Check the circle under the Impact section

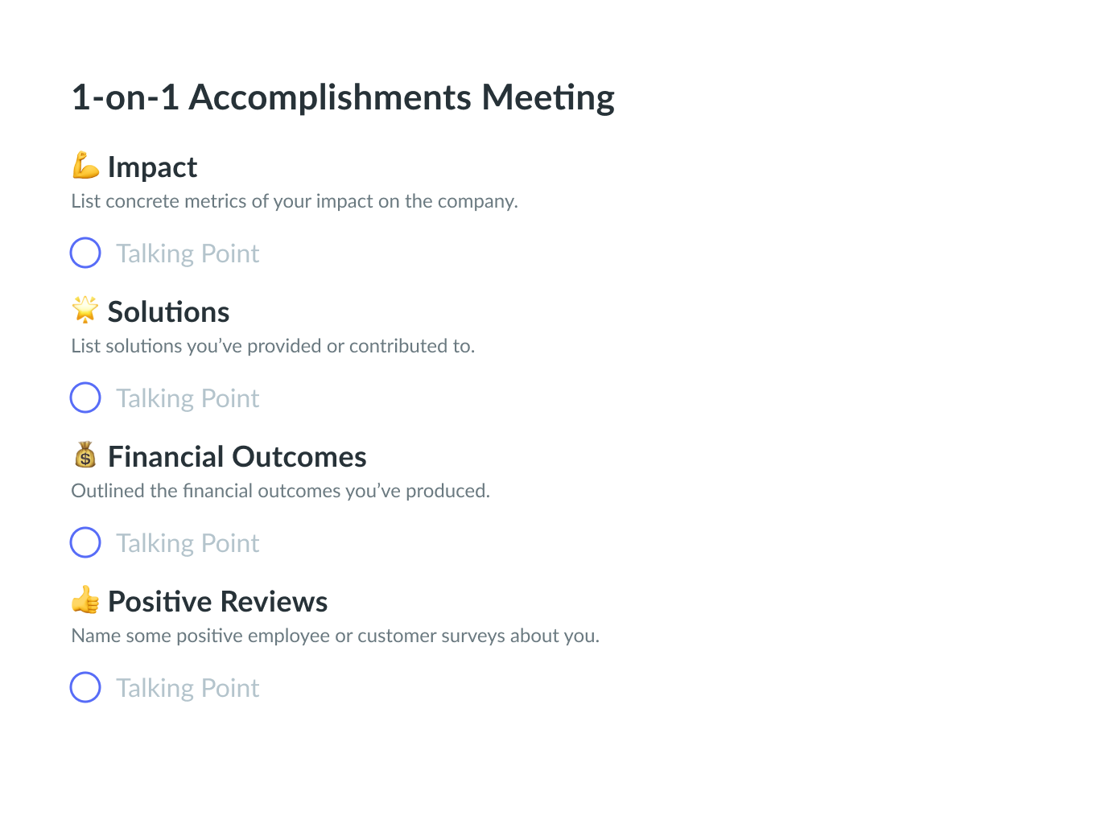click(85, 253)
